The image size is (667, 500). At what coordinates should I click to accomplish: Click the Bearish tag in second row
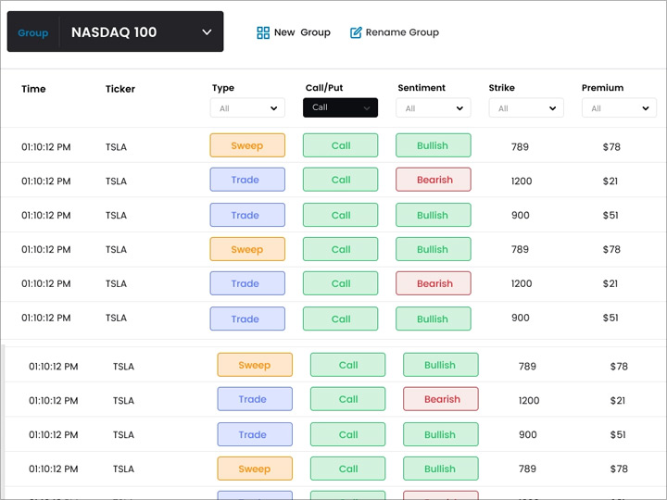point(434,180)
